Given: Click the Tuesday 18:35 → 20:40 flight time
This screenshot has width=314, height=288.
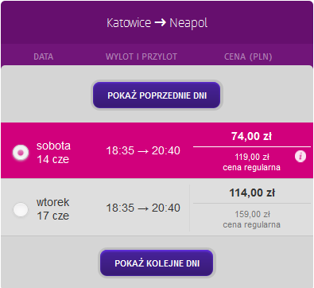Looking at the screenshot, I should [143, 208].
